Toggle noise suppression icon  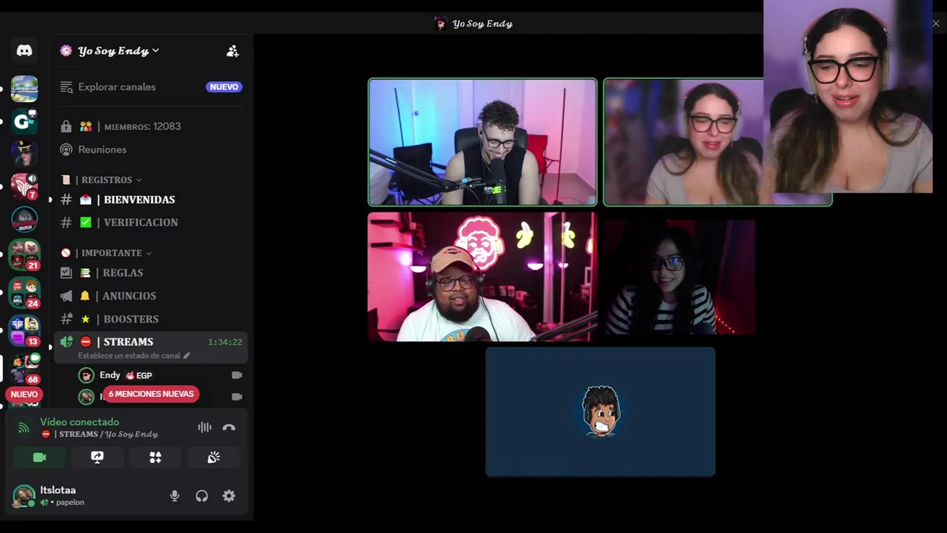(204, 427)
